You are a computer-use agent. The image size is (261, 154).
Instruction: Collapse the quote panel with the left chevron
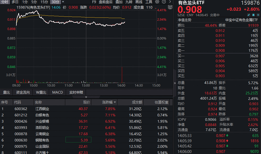tap(175, 83)
